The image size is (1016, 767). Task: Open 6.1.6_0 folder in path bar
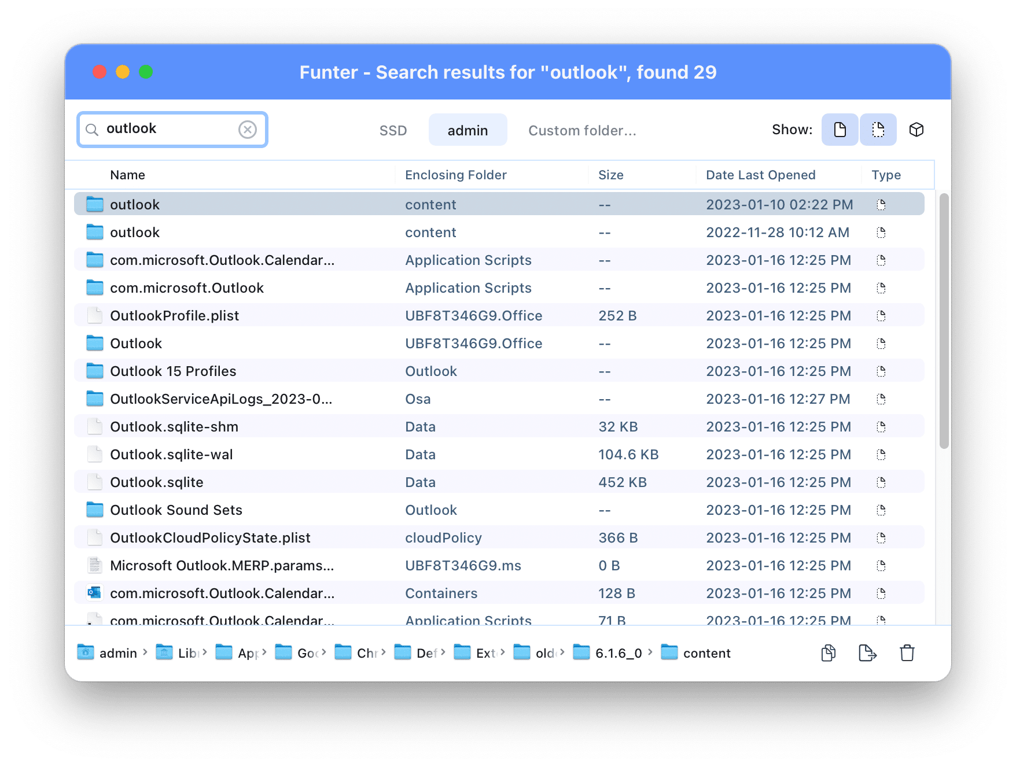pyautogui.click(x=608, y=653)
